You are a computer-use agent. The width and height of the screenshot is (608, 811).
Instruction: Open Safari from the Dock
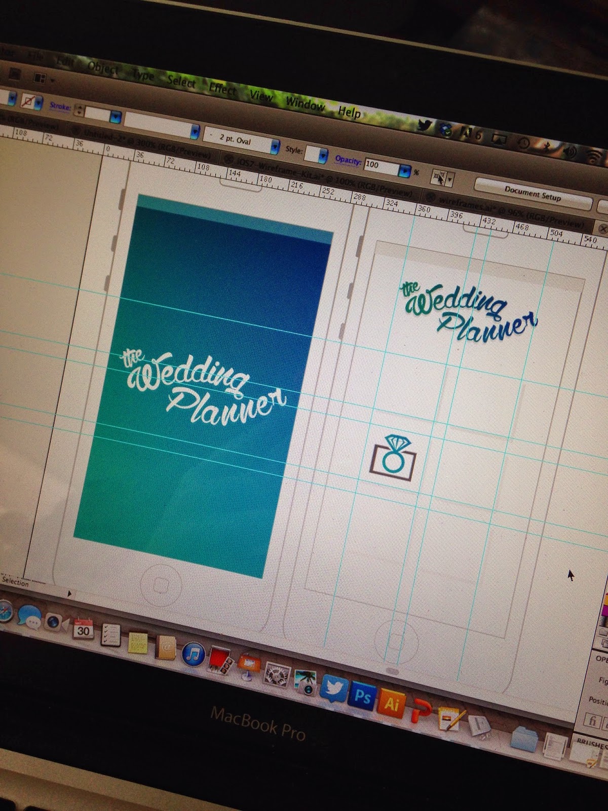click(4, 612)
